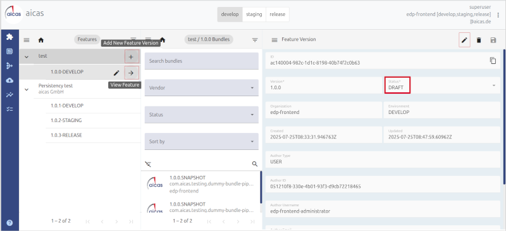Click the Features breadcrumb chip
This screenshot has height=231, width=506.
pos(87,39)
